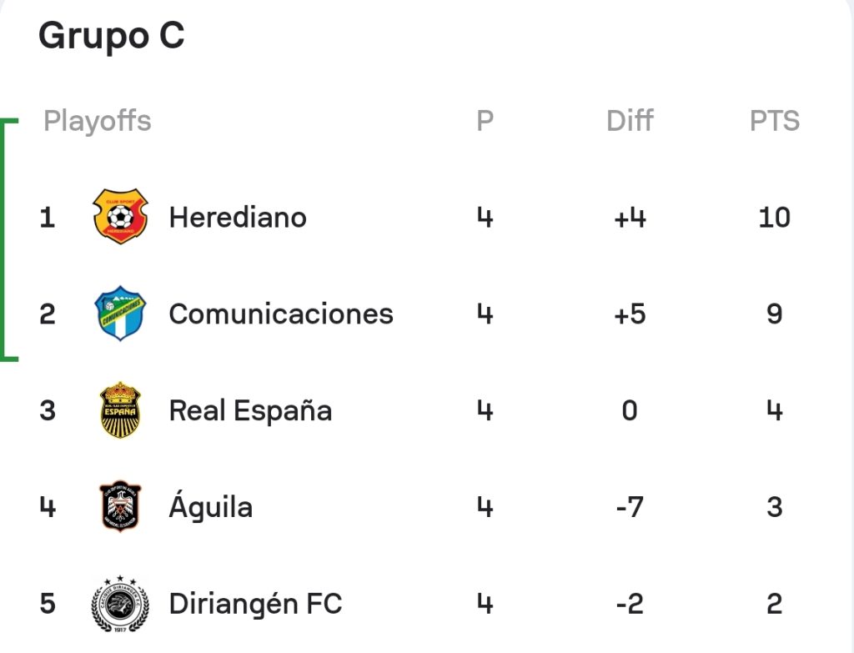Viewport: 854px width, 653px height.
Task: Click the Grupo C heading
Action: [112, 36]
